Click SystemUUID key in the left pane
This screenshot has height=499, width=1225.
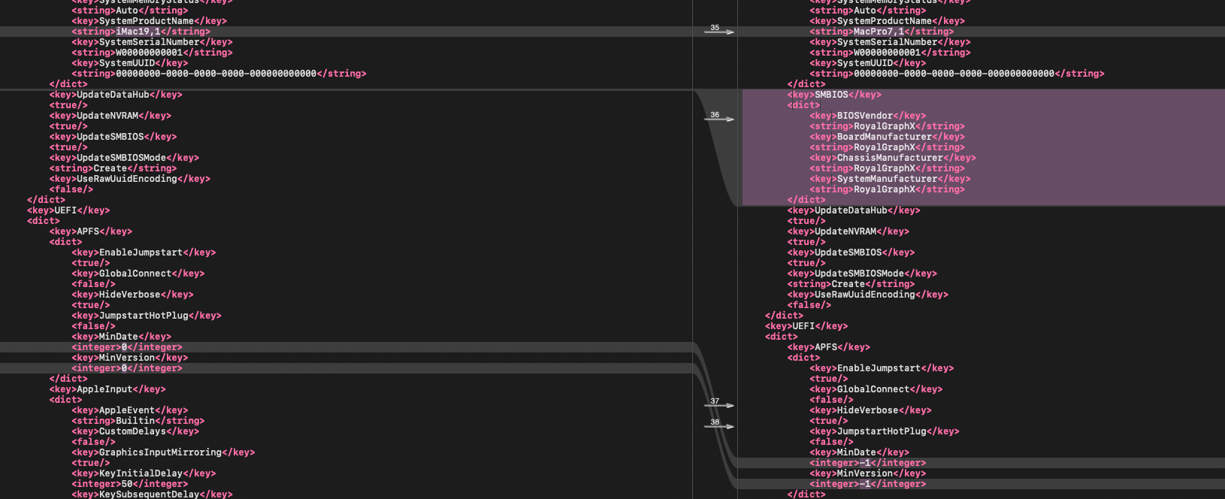130,63
